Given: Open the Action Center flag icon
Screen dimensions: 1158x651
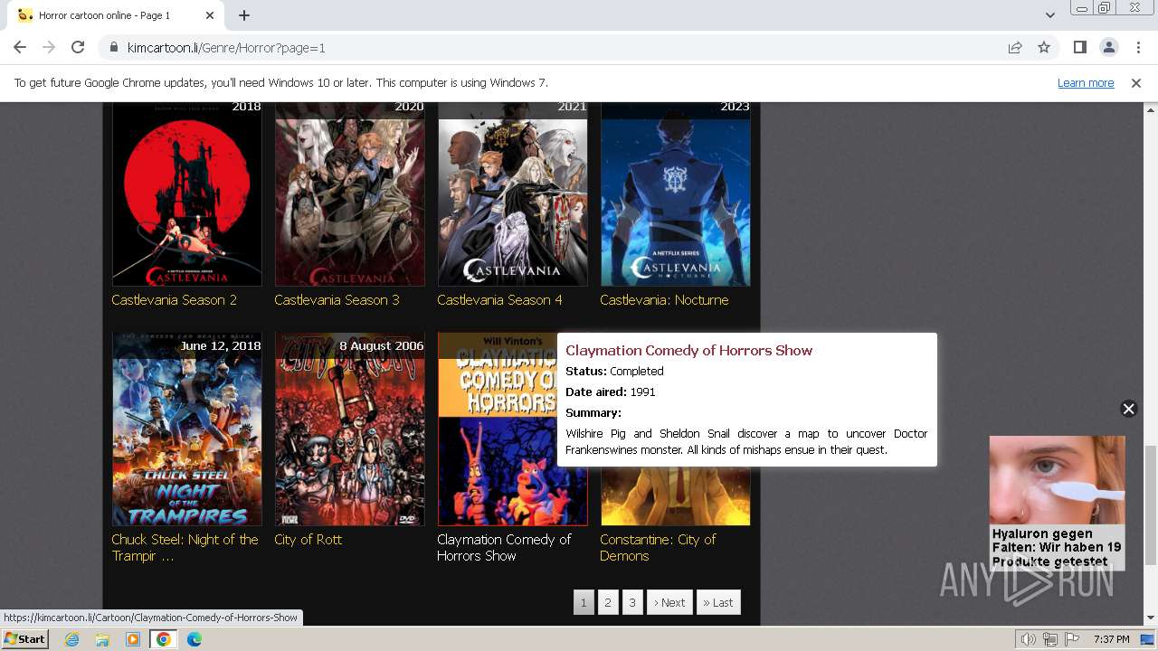Looking at the screenshot, I should 1070,639.
